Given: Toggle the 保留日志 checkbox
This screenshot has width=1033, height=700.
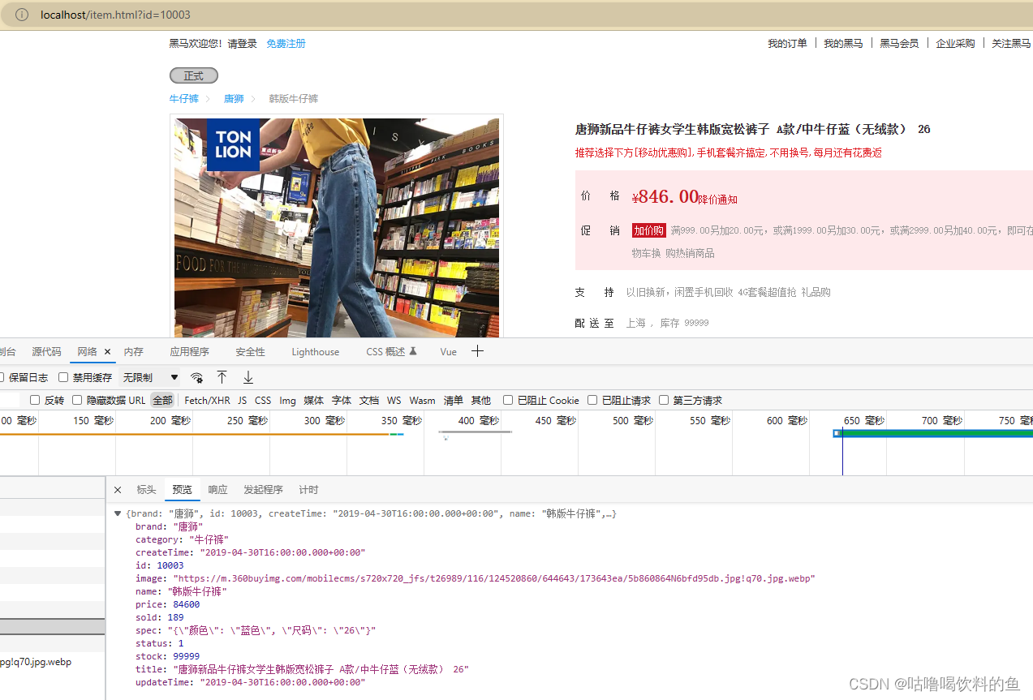Looking at the screenshot, I should pos(1,377).
